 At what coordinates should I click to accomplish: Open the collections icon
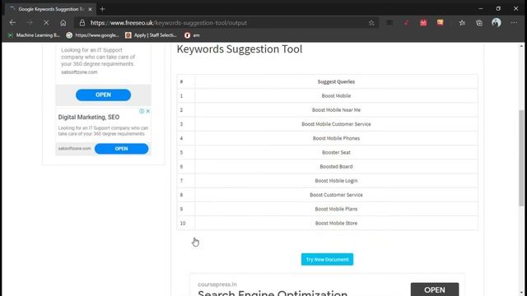(x=479, y=23)
